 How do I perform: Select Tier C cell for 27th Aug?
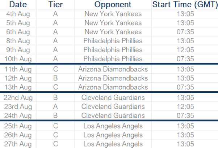(x=55, y=144)
